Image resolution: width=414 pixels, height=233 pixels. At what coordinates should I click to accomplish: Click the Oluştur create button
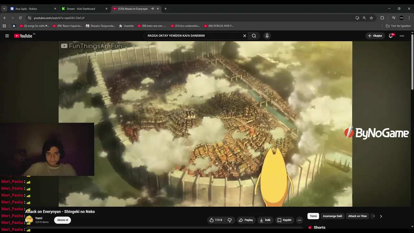[x=375, y=36]
